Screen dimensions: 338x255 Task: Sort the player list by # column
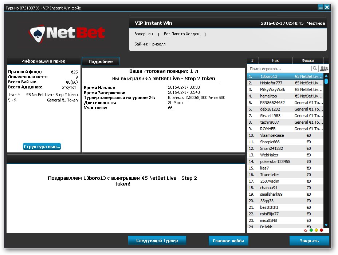coord(252,60)
